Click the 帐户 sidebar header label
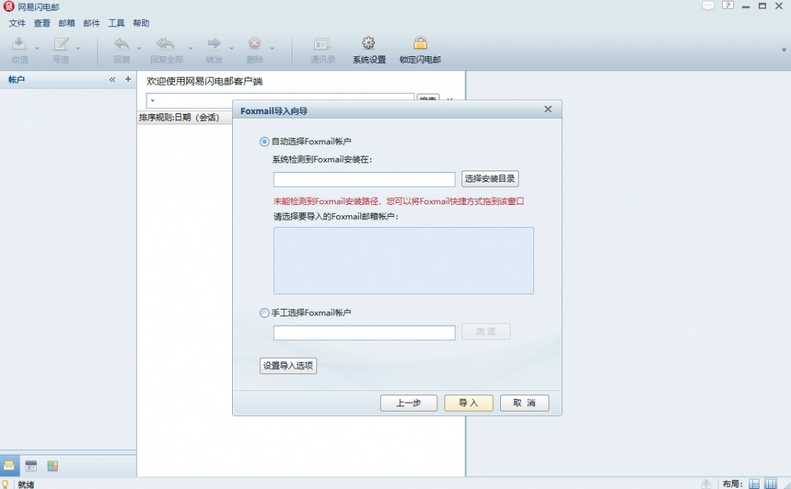This screenshot has height=489, width=791. [17, 80]
